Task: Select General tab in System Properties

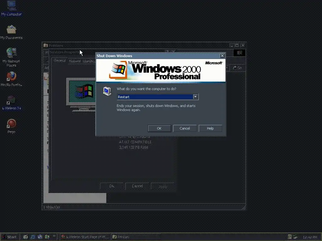Action: click(59, 61)
